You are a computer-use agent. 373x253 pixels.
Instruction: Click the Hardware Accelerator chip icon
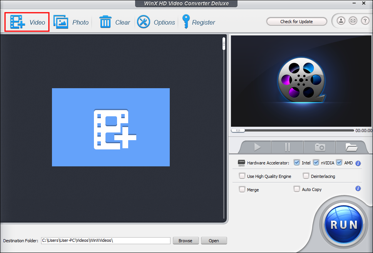[x=241, y=163]
